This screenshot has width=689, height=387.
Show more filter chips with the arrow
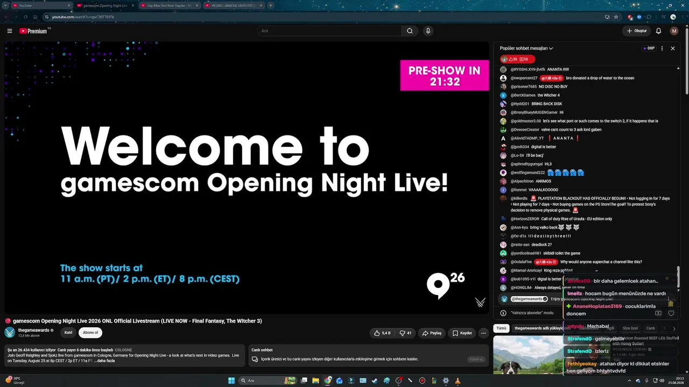coord(674,328)
